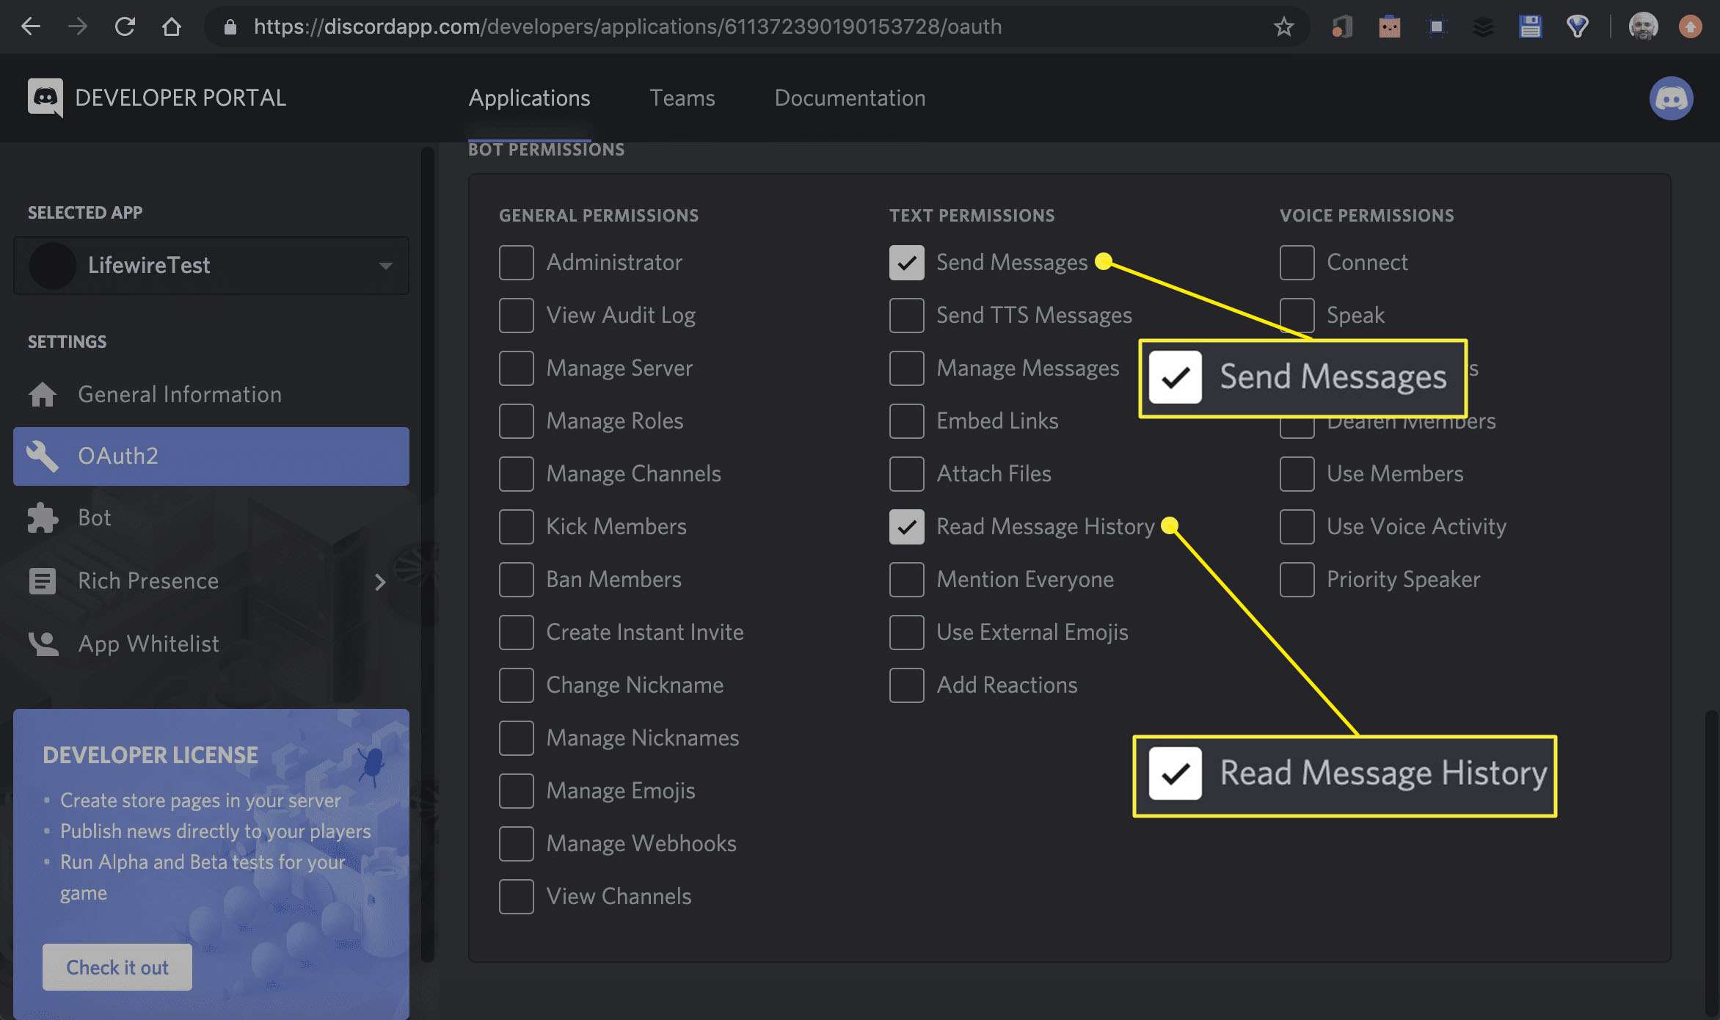Click the Check it out Developer License button
Screen dimensions: 1720x1020
coord(117,966)
